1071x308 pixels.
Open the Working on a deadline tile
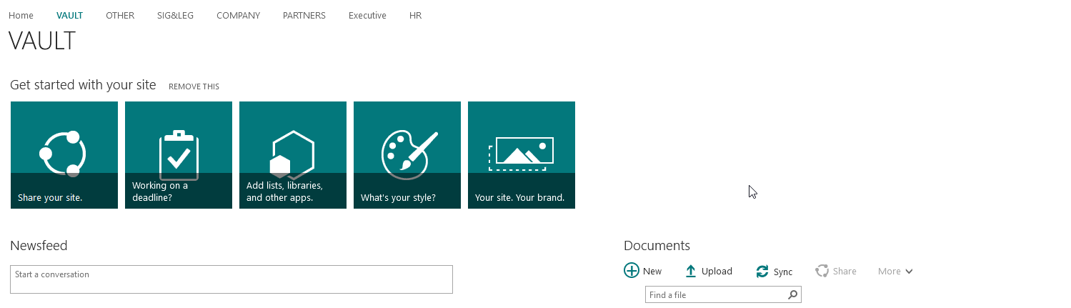179,155
